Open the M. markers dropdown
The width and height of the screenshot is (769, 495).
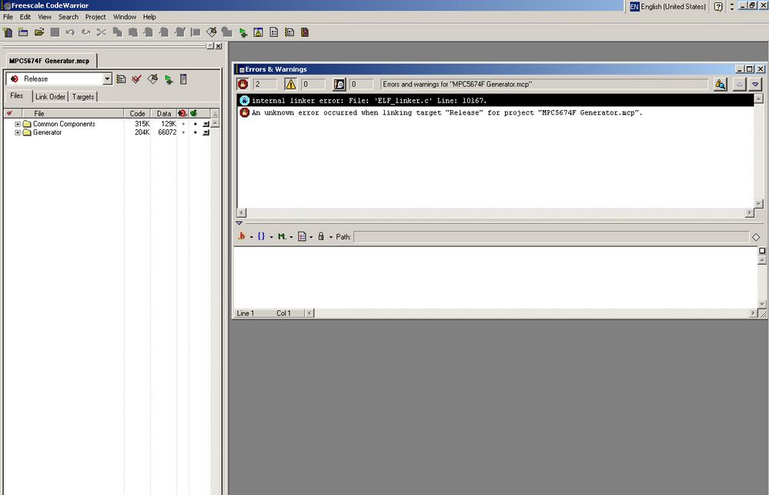pyautogui.click(x=285, y=236)
